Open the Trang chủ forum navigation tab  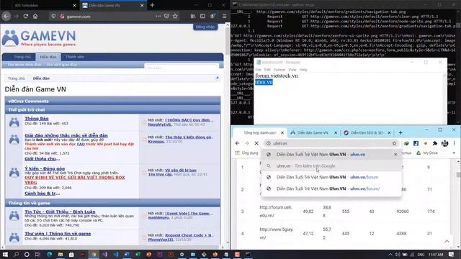(x=22, y=57)
